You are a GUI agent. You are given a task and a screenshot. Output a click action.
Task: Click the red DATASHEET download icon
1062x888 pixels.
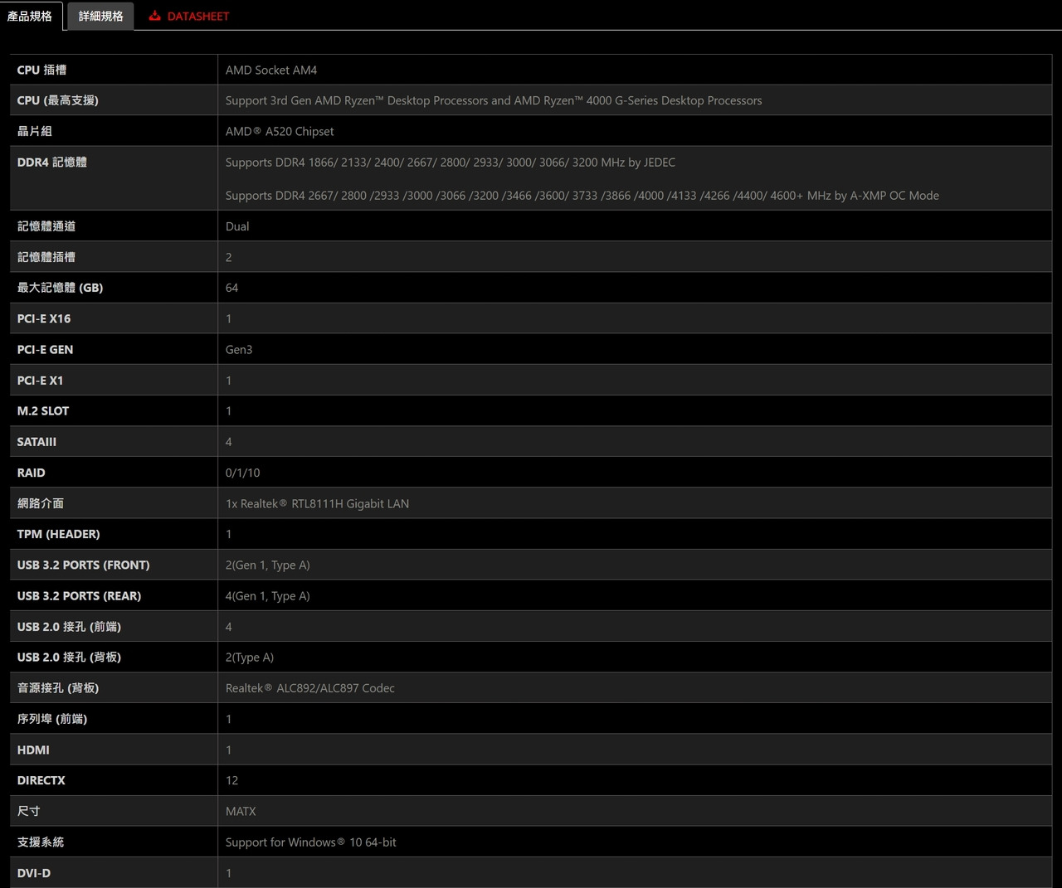(154, 16)
